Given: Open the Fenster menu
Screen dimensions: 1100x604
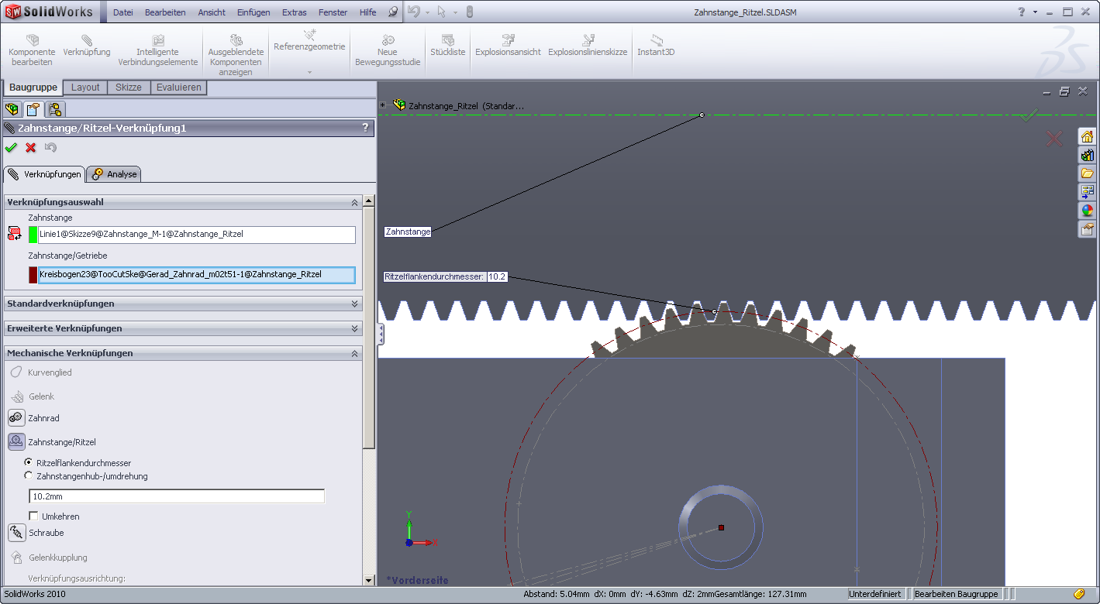Looking at the screenshot, I should pyautogui.click(x=333, y=12).
